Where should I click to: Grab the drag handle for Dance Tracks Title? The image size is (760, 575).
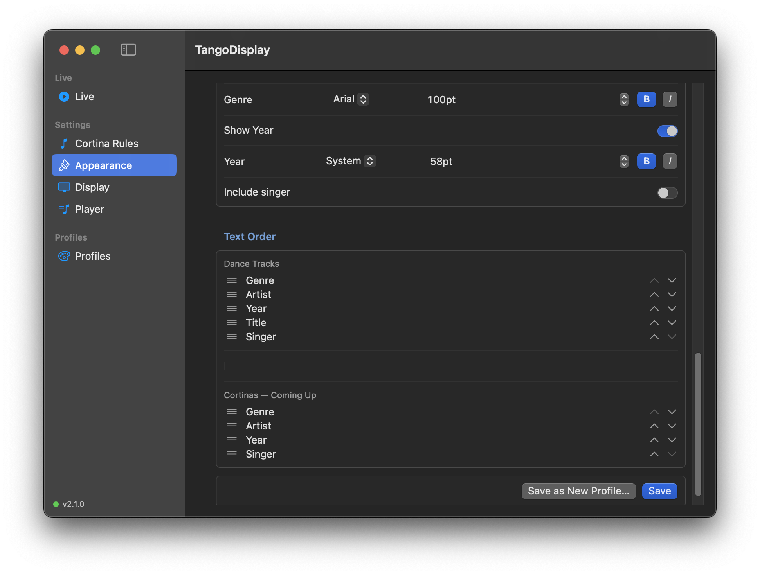pyautogui.click(x=232, y=323)
